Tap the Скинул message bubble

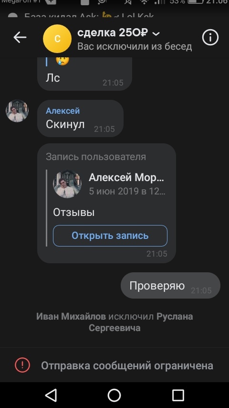coord(80,118)
